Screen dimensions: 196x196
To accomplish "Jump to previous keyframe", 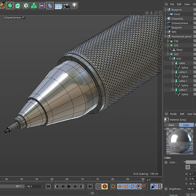I will click(56, 187).
